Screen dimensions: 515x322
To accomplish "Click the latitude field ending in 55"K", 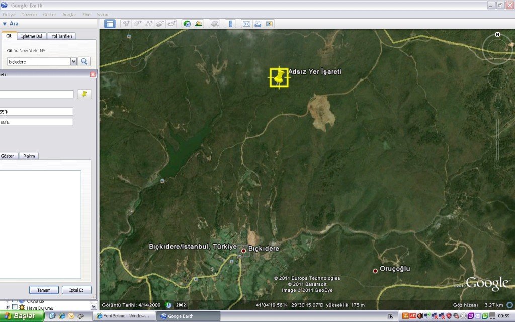I will coord(36,112).
